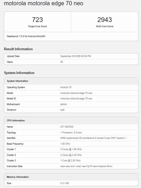The image size is (141, 188).
Task: Select the '1 Core @ 2.50 GHz' value
Action: coord(70,161)
